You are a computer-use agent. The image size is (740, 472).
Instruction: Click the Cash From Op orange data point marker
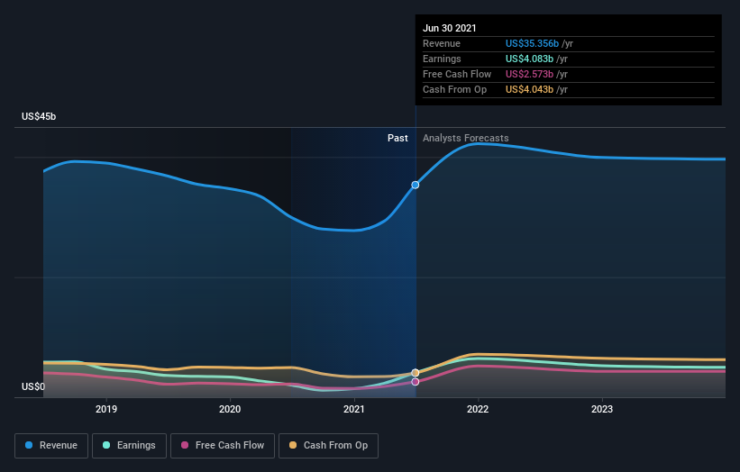point(416,373)
